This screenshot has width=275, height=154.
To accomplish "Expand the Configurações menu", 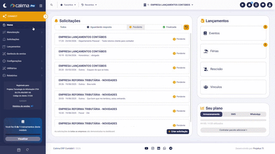I will (23, 61).
